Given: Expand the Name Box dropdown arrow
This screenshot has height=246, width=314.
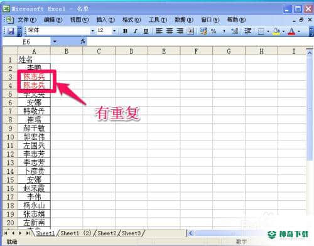Looking at the screenshot, I should click(55, 41).
